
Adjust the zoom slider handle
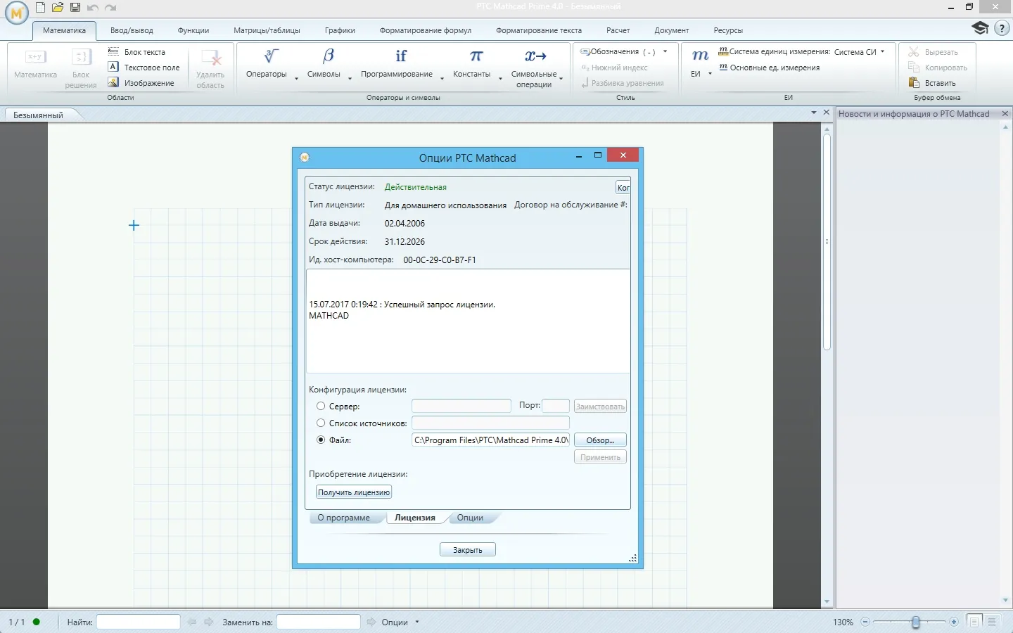pyautogui.click(x=915, y=622)
